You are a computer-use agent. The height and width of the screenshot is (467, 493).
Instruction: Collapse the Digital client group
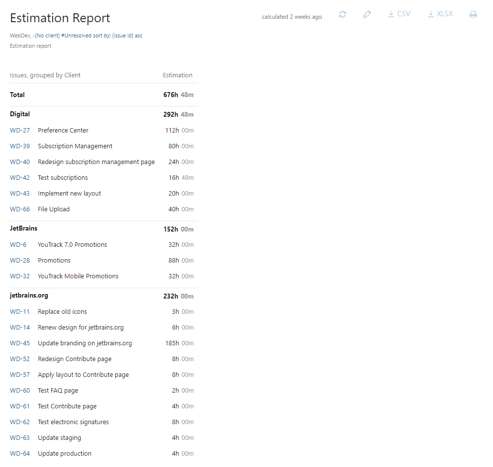click(20, 114)
